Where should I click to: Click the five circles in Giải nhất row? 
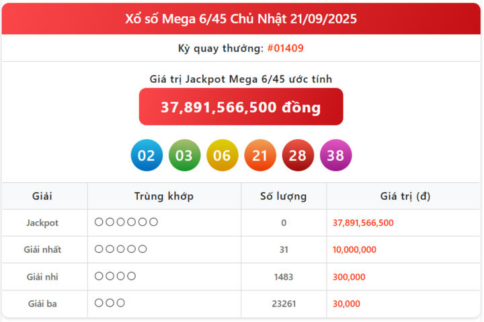[x=121, y=249]
